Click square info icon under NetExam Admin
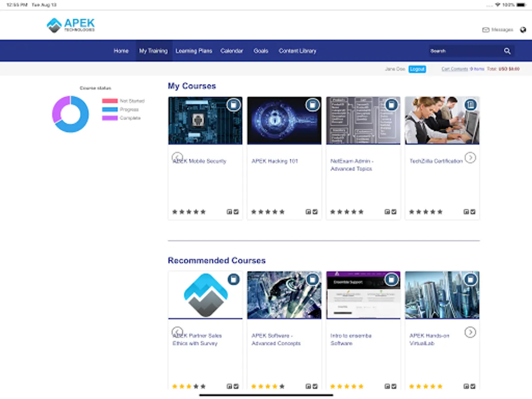This screenshot has height=399, width=532. (x=387, y=212)
